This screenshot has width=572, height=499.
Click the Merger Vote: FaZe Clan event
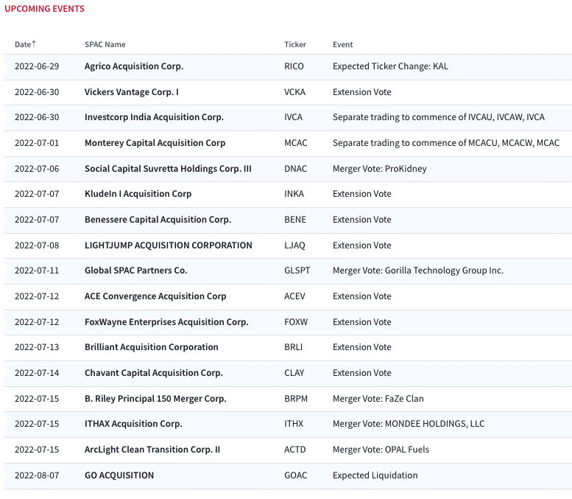tap(378, 399)
